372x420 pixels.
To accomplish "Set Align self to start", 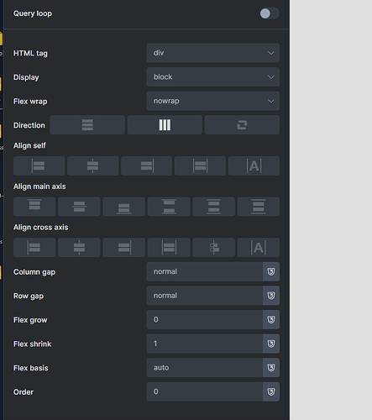I will (x=39, y=165).
